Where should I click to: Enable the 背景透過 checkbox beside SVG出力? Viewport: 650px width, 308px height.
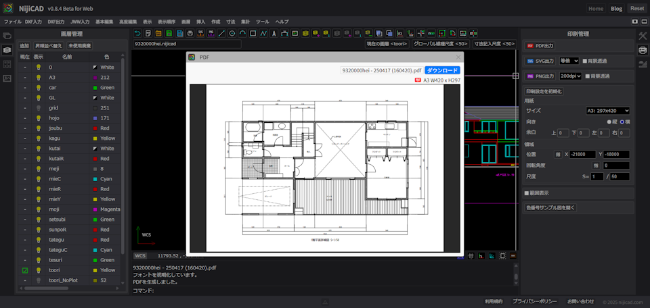click(x=585, y=61)
